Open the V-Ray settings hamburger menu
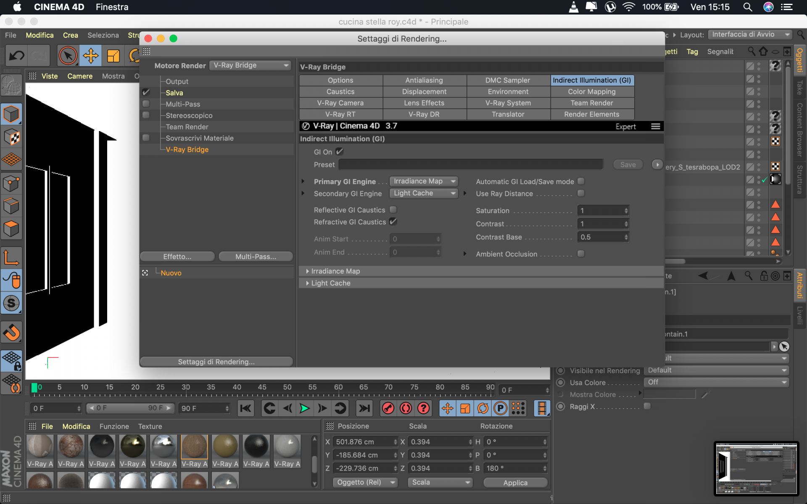This screenshot has height=504, width=807. point(656,126)
